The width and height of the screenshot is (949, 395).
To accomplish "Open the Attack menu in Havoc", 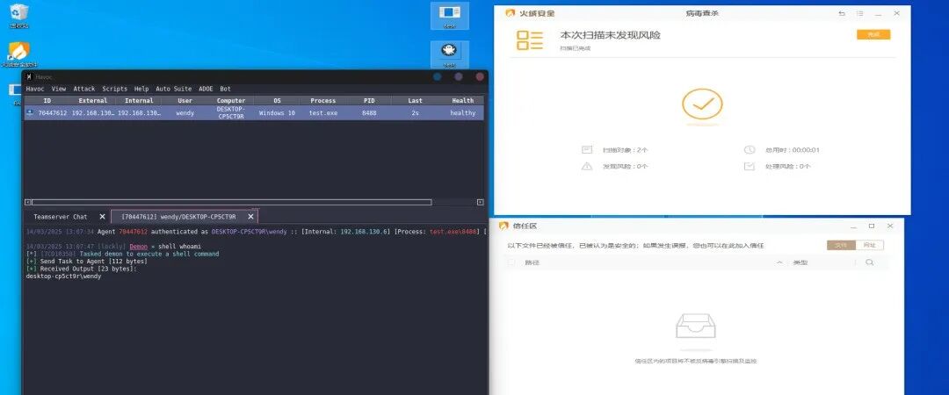I will (84, 89).
